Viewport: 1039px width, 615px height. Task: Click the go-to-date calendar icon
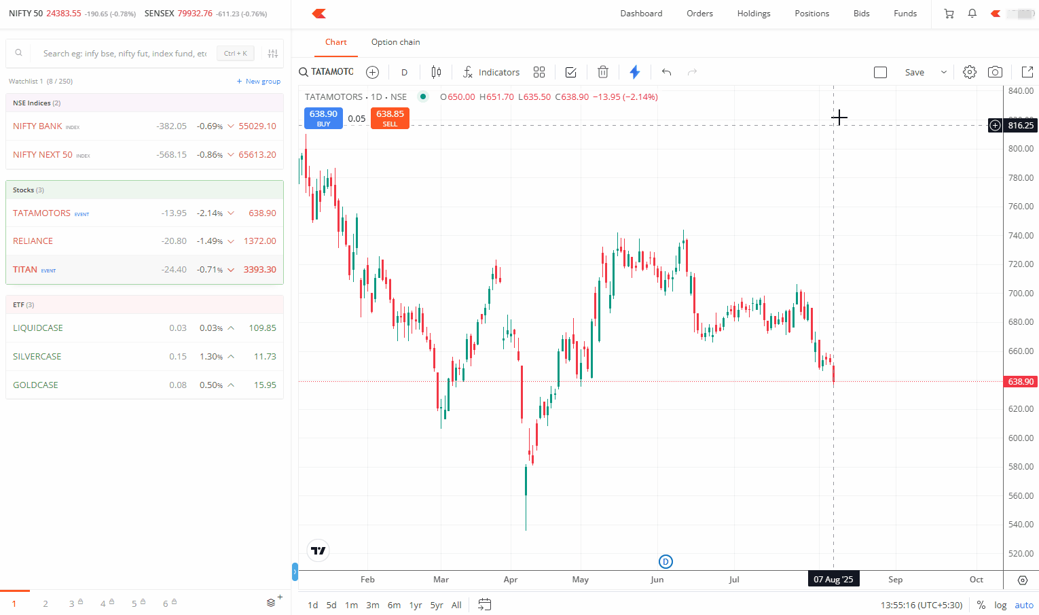484,604
